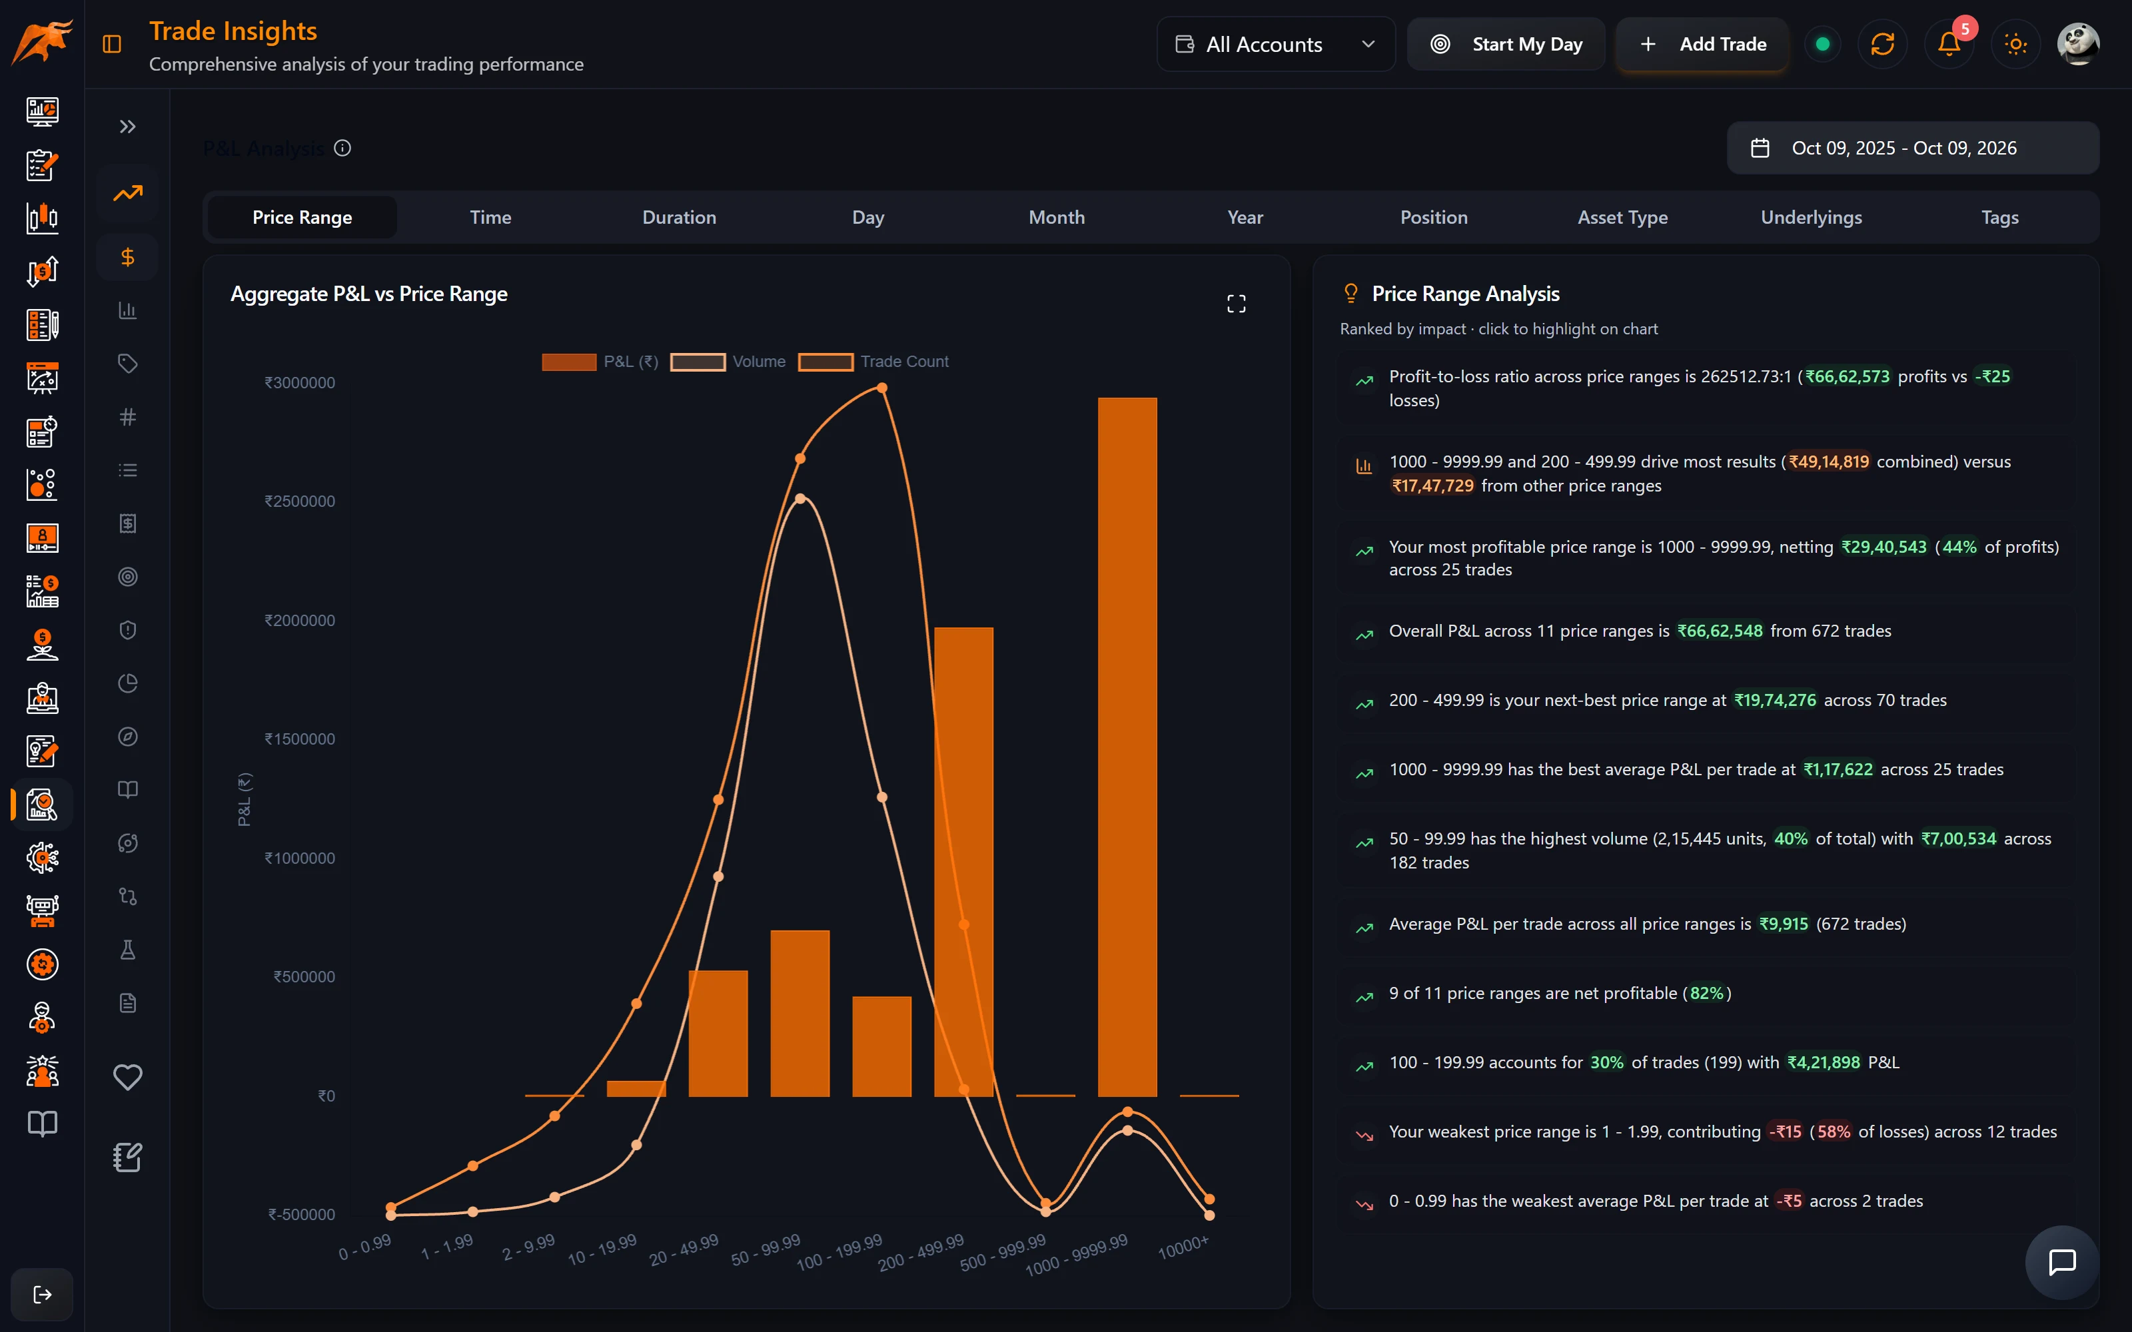This screenshot has height=1332, width=2132.
Task: Open the user profile avatar
Action: click(2078, 44)
